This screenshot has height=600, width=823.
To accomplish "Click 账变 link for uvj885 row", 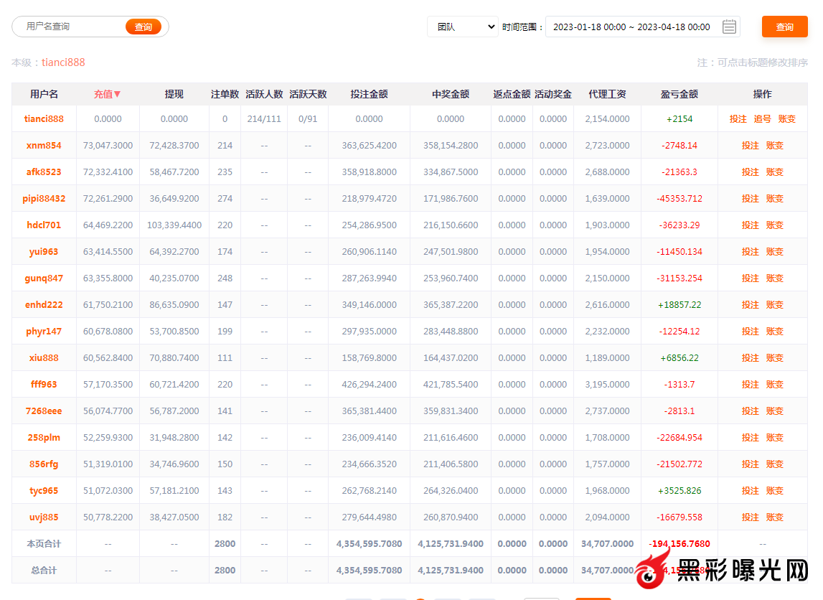I will 775,517.
